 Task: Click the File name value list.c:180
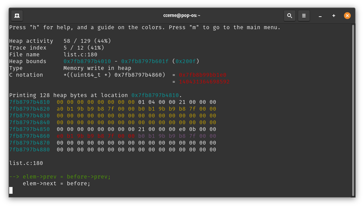coord(80,55)
